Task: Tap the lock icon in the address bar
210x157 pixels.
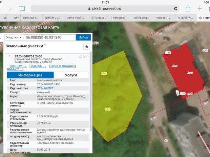Action: tap(89, 9)
